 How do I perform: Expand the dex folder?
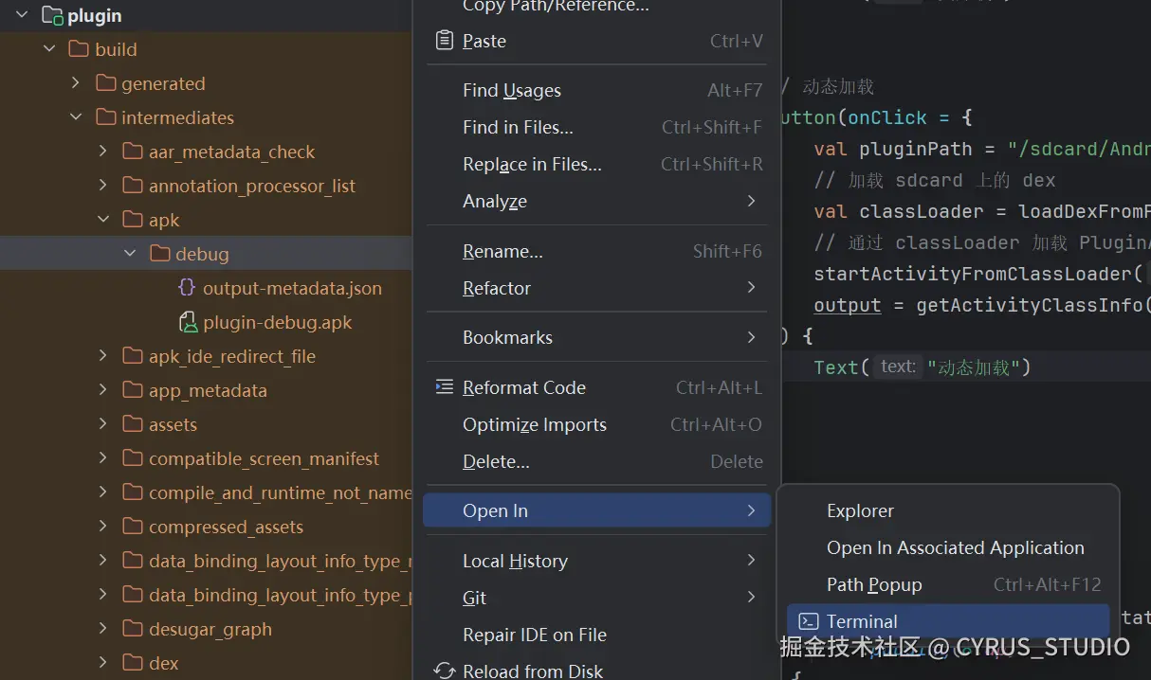[x=103, y=663]
